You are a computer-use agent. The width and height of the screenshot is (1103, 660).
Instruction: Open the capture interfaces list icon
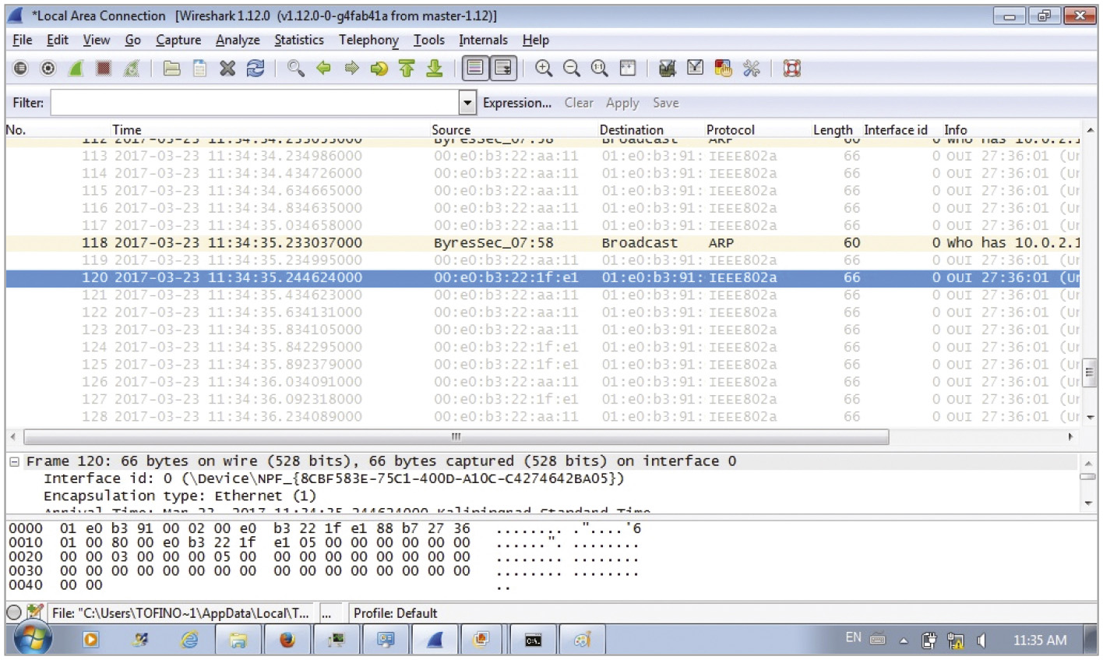click(x=21, y=69)
